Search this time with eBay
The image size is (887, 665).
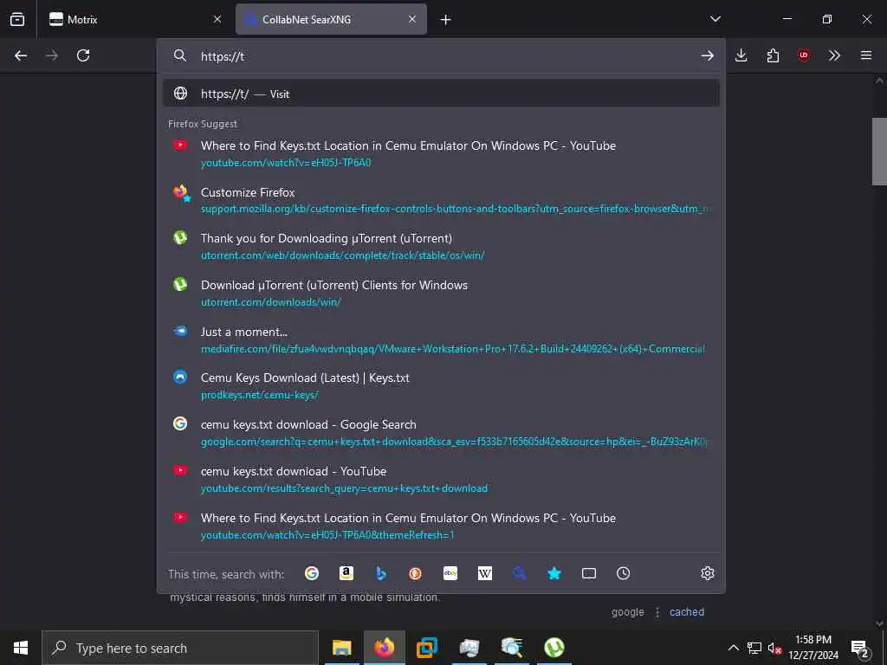click(x=450, y=573)
